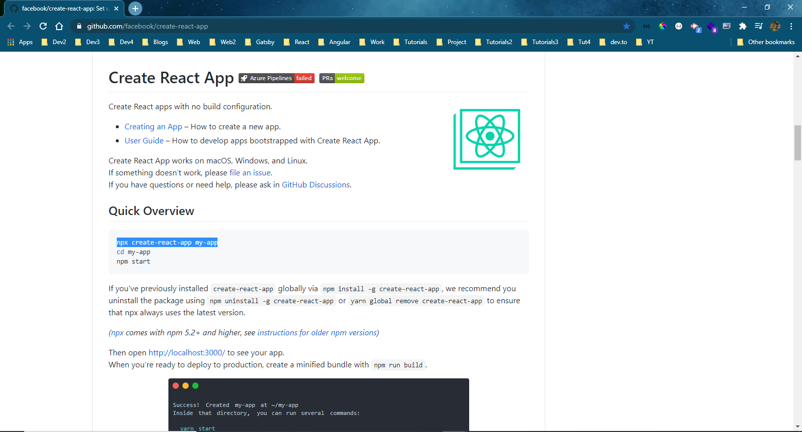Open the User Guide link
Screen dimensions: 802x432
coord(144,141)
